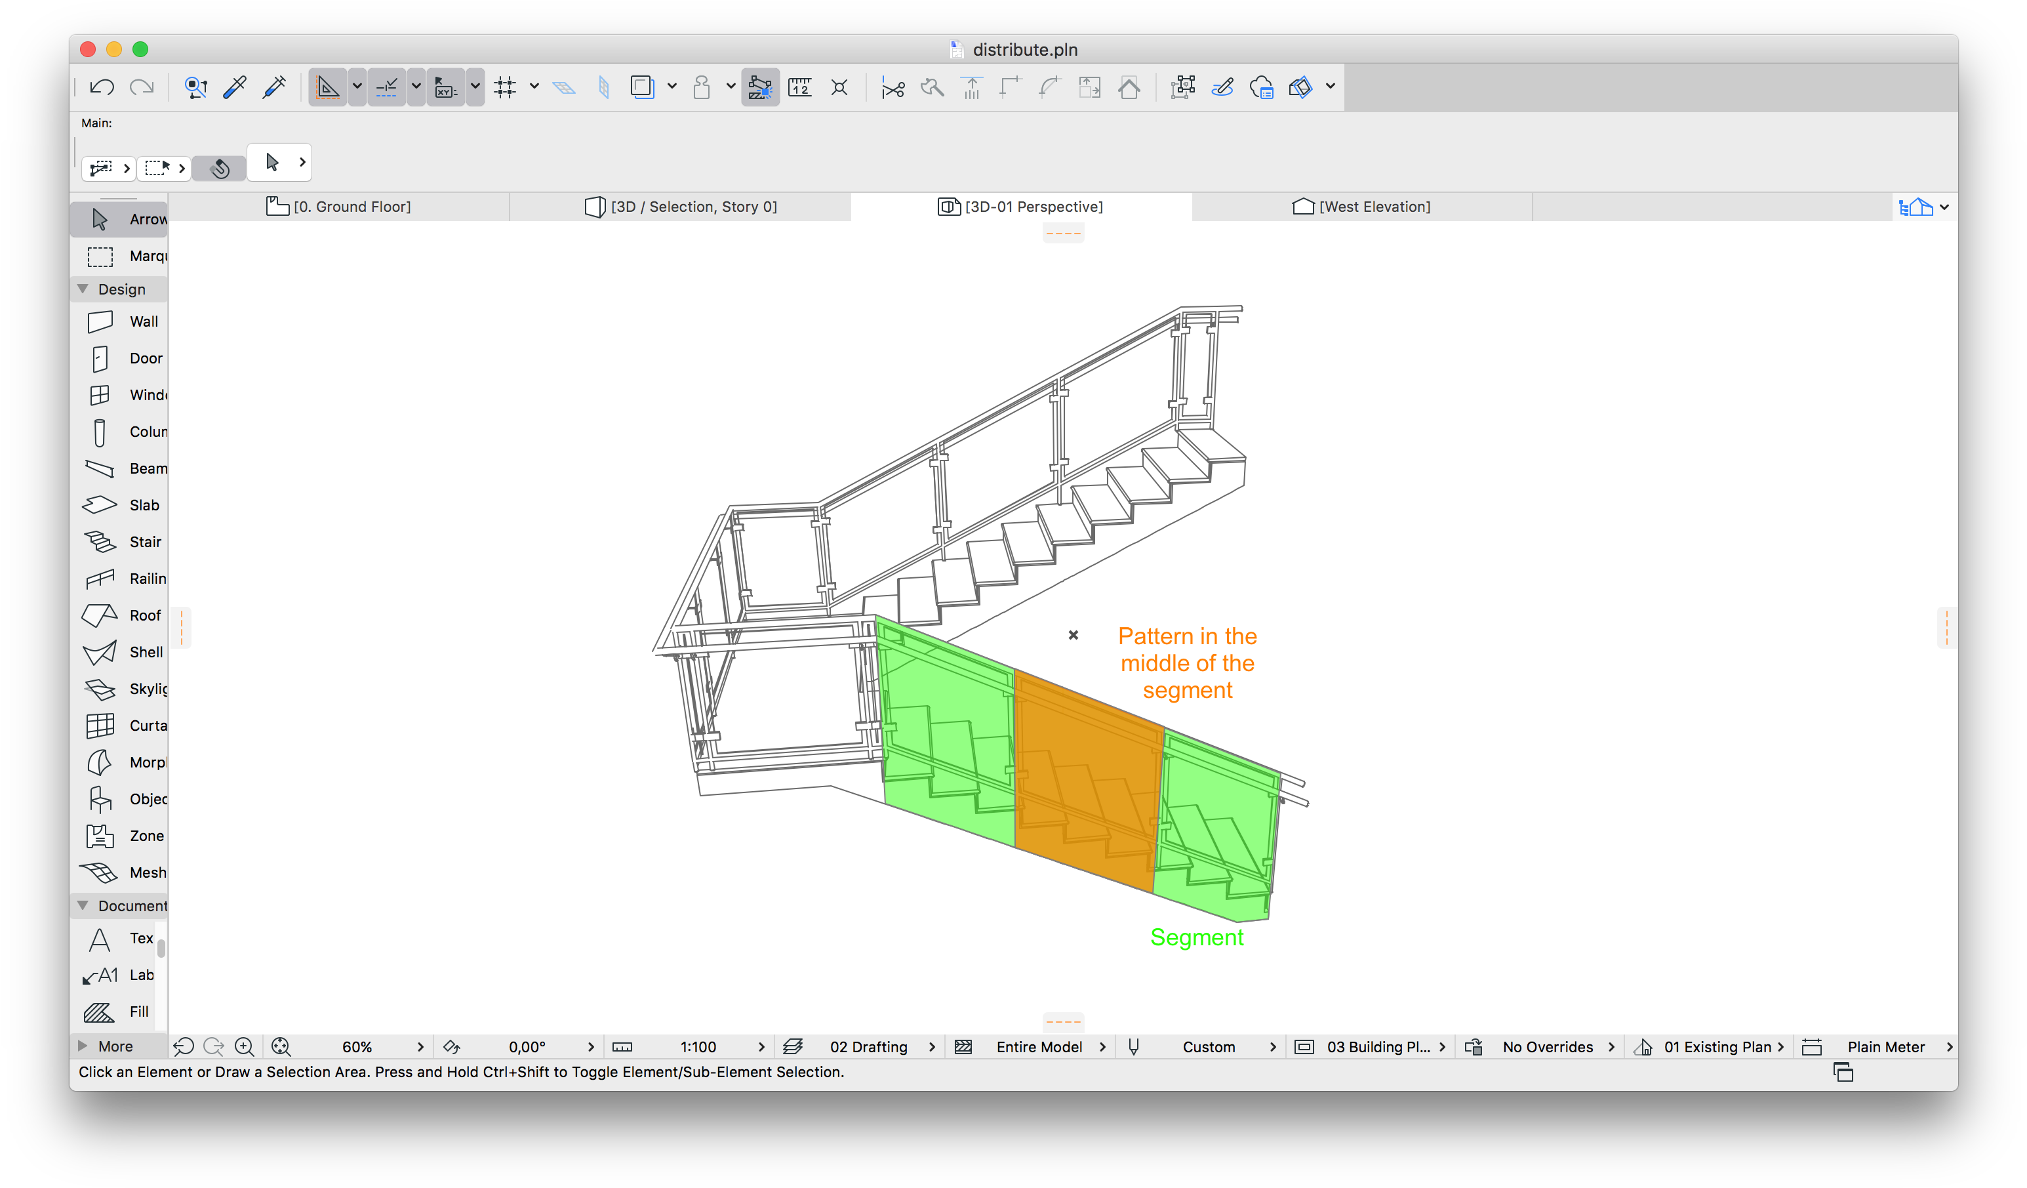Open the Trace reference dropdown arrow
2027x1188 pixels.
[x=672, y=87]
